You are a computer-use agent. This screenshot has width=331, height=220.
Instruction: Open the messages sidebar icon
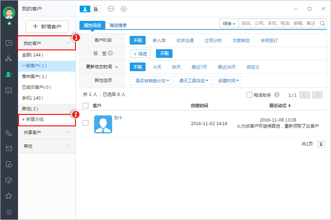9,43
